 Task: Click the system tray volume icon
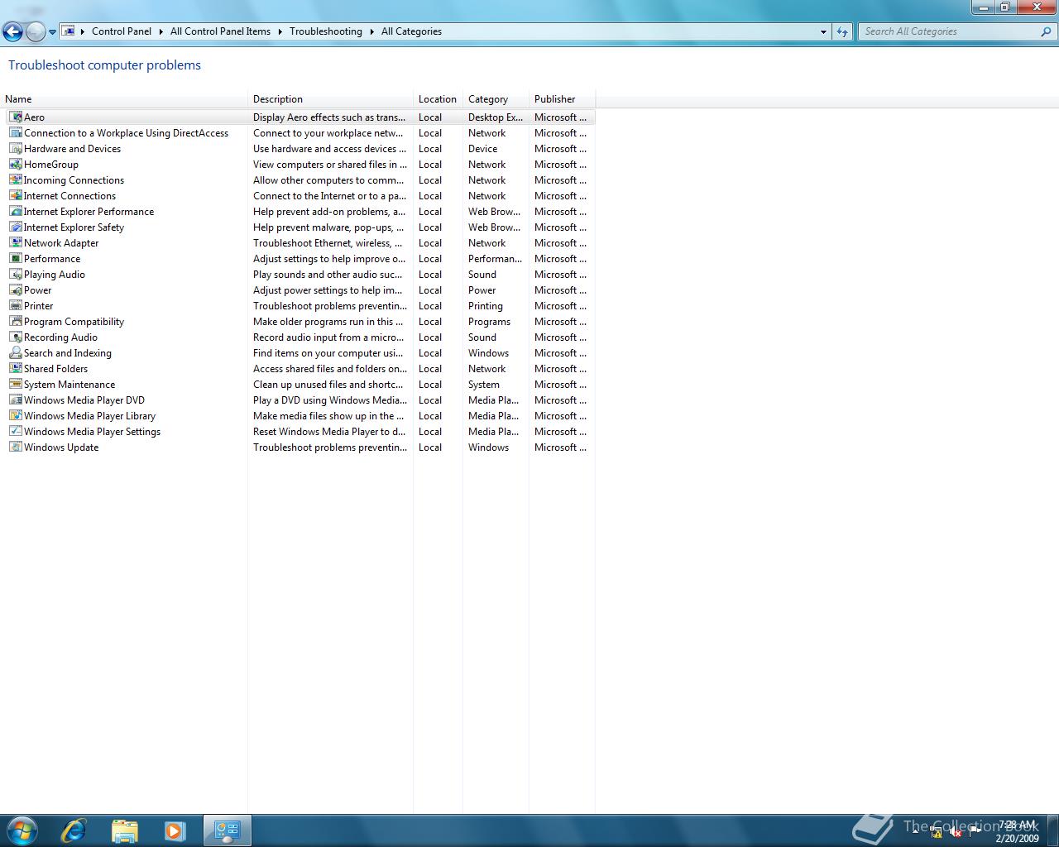pos(955,832)
